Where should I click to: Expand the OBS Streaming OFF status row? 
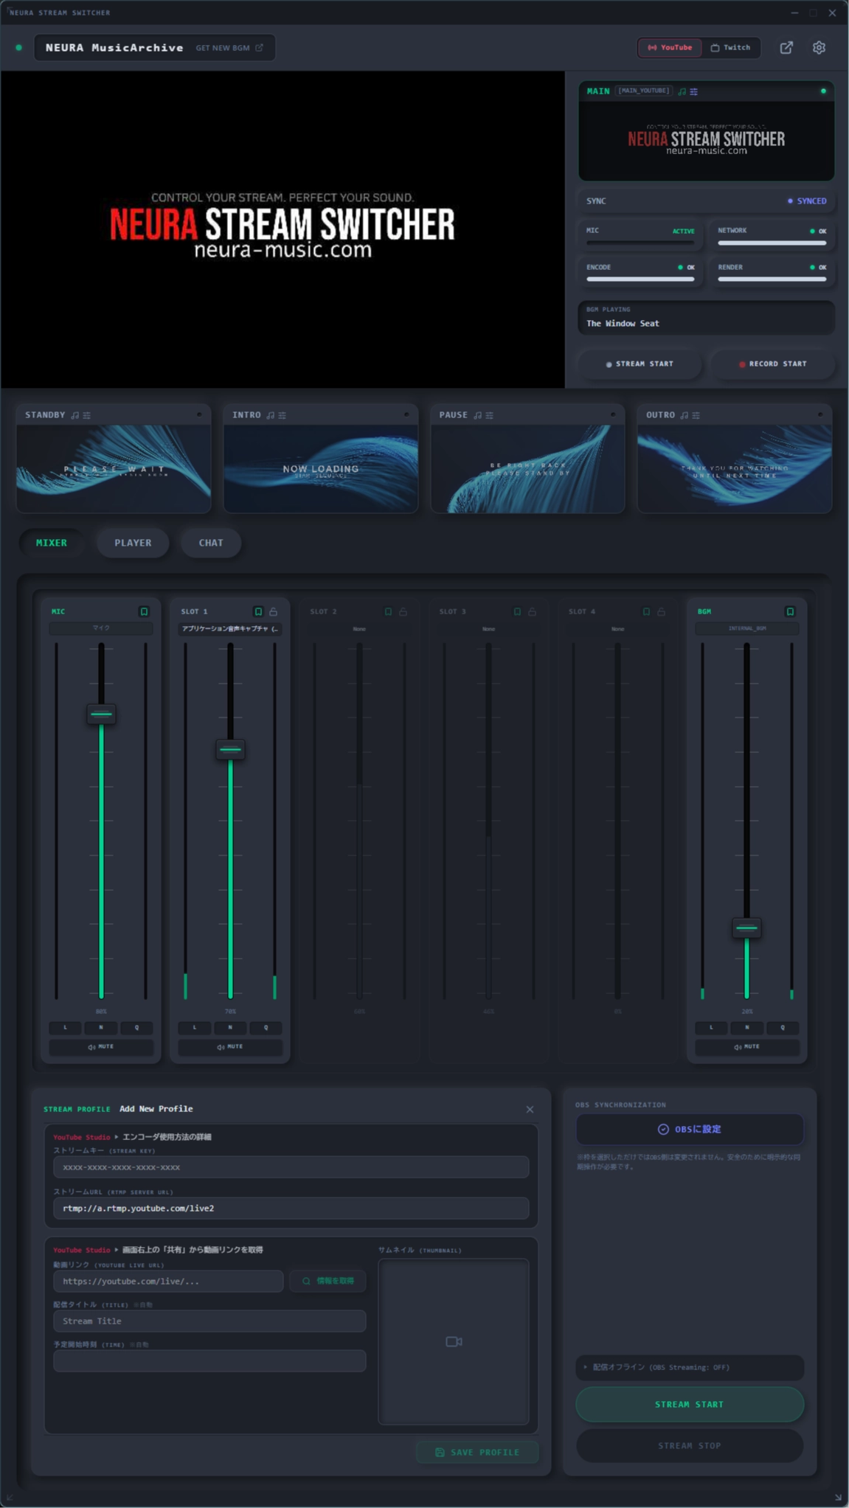coord(690,1367)
